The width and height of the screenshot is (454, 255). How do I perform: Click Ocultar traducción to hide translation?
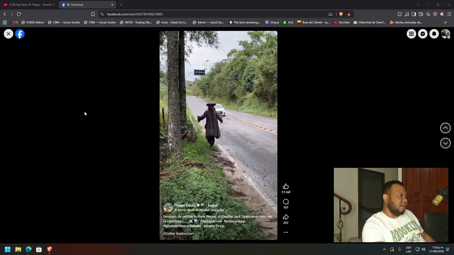178,233
